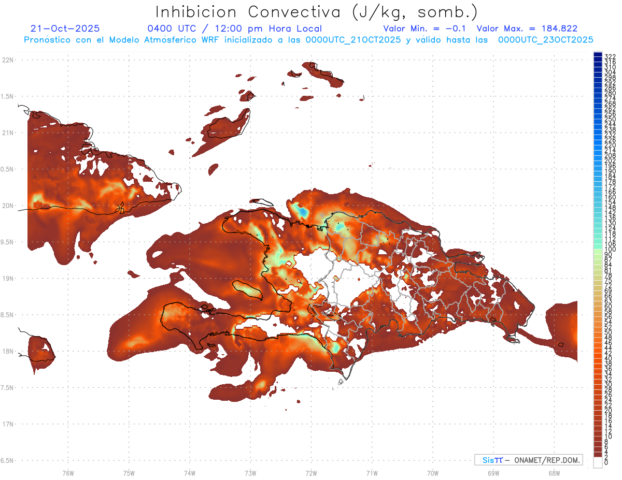Click the 18N latitude axis label
The width and height of the screenshot is (622, 480).
click(8, 351)
